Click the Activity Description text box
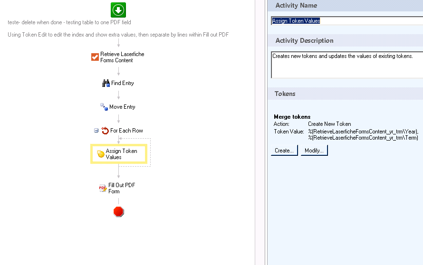423x265 pixels. click(347, 65)
